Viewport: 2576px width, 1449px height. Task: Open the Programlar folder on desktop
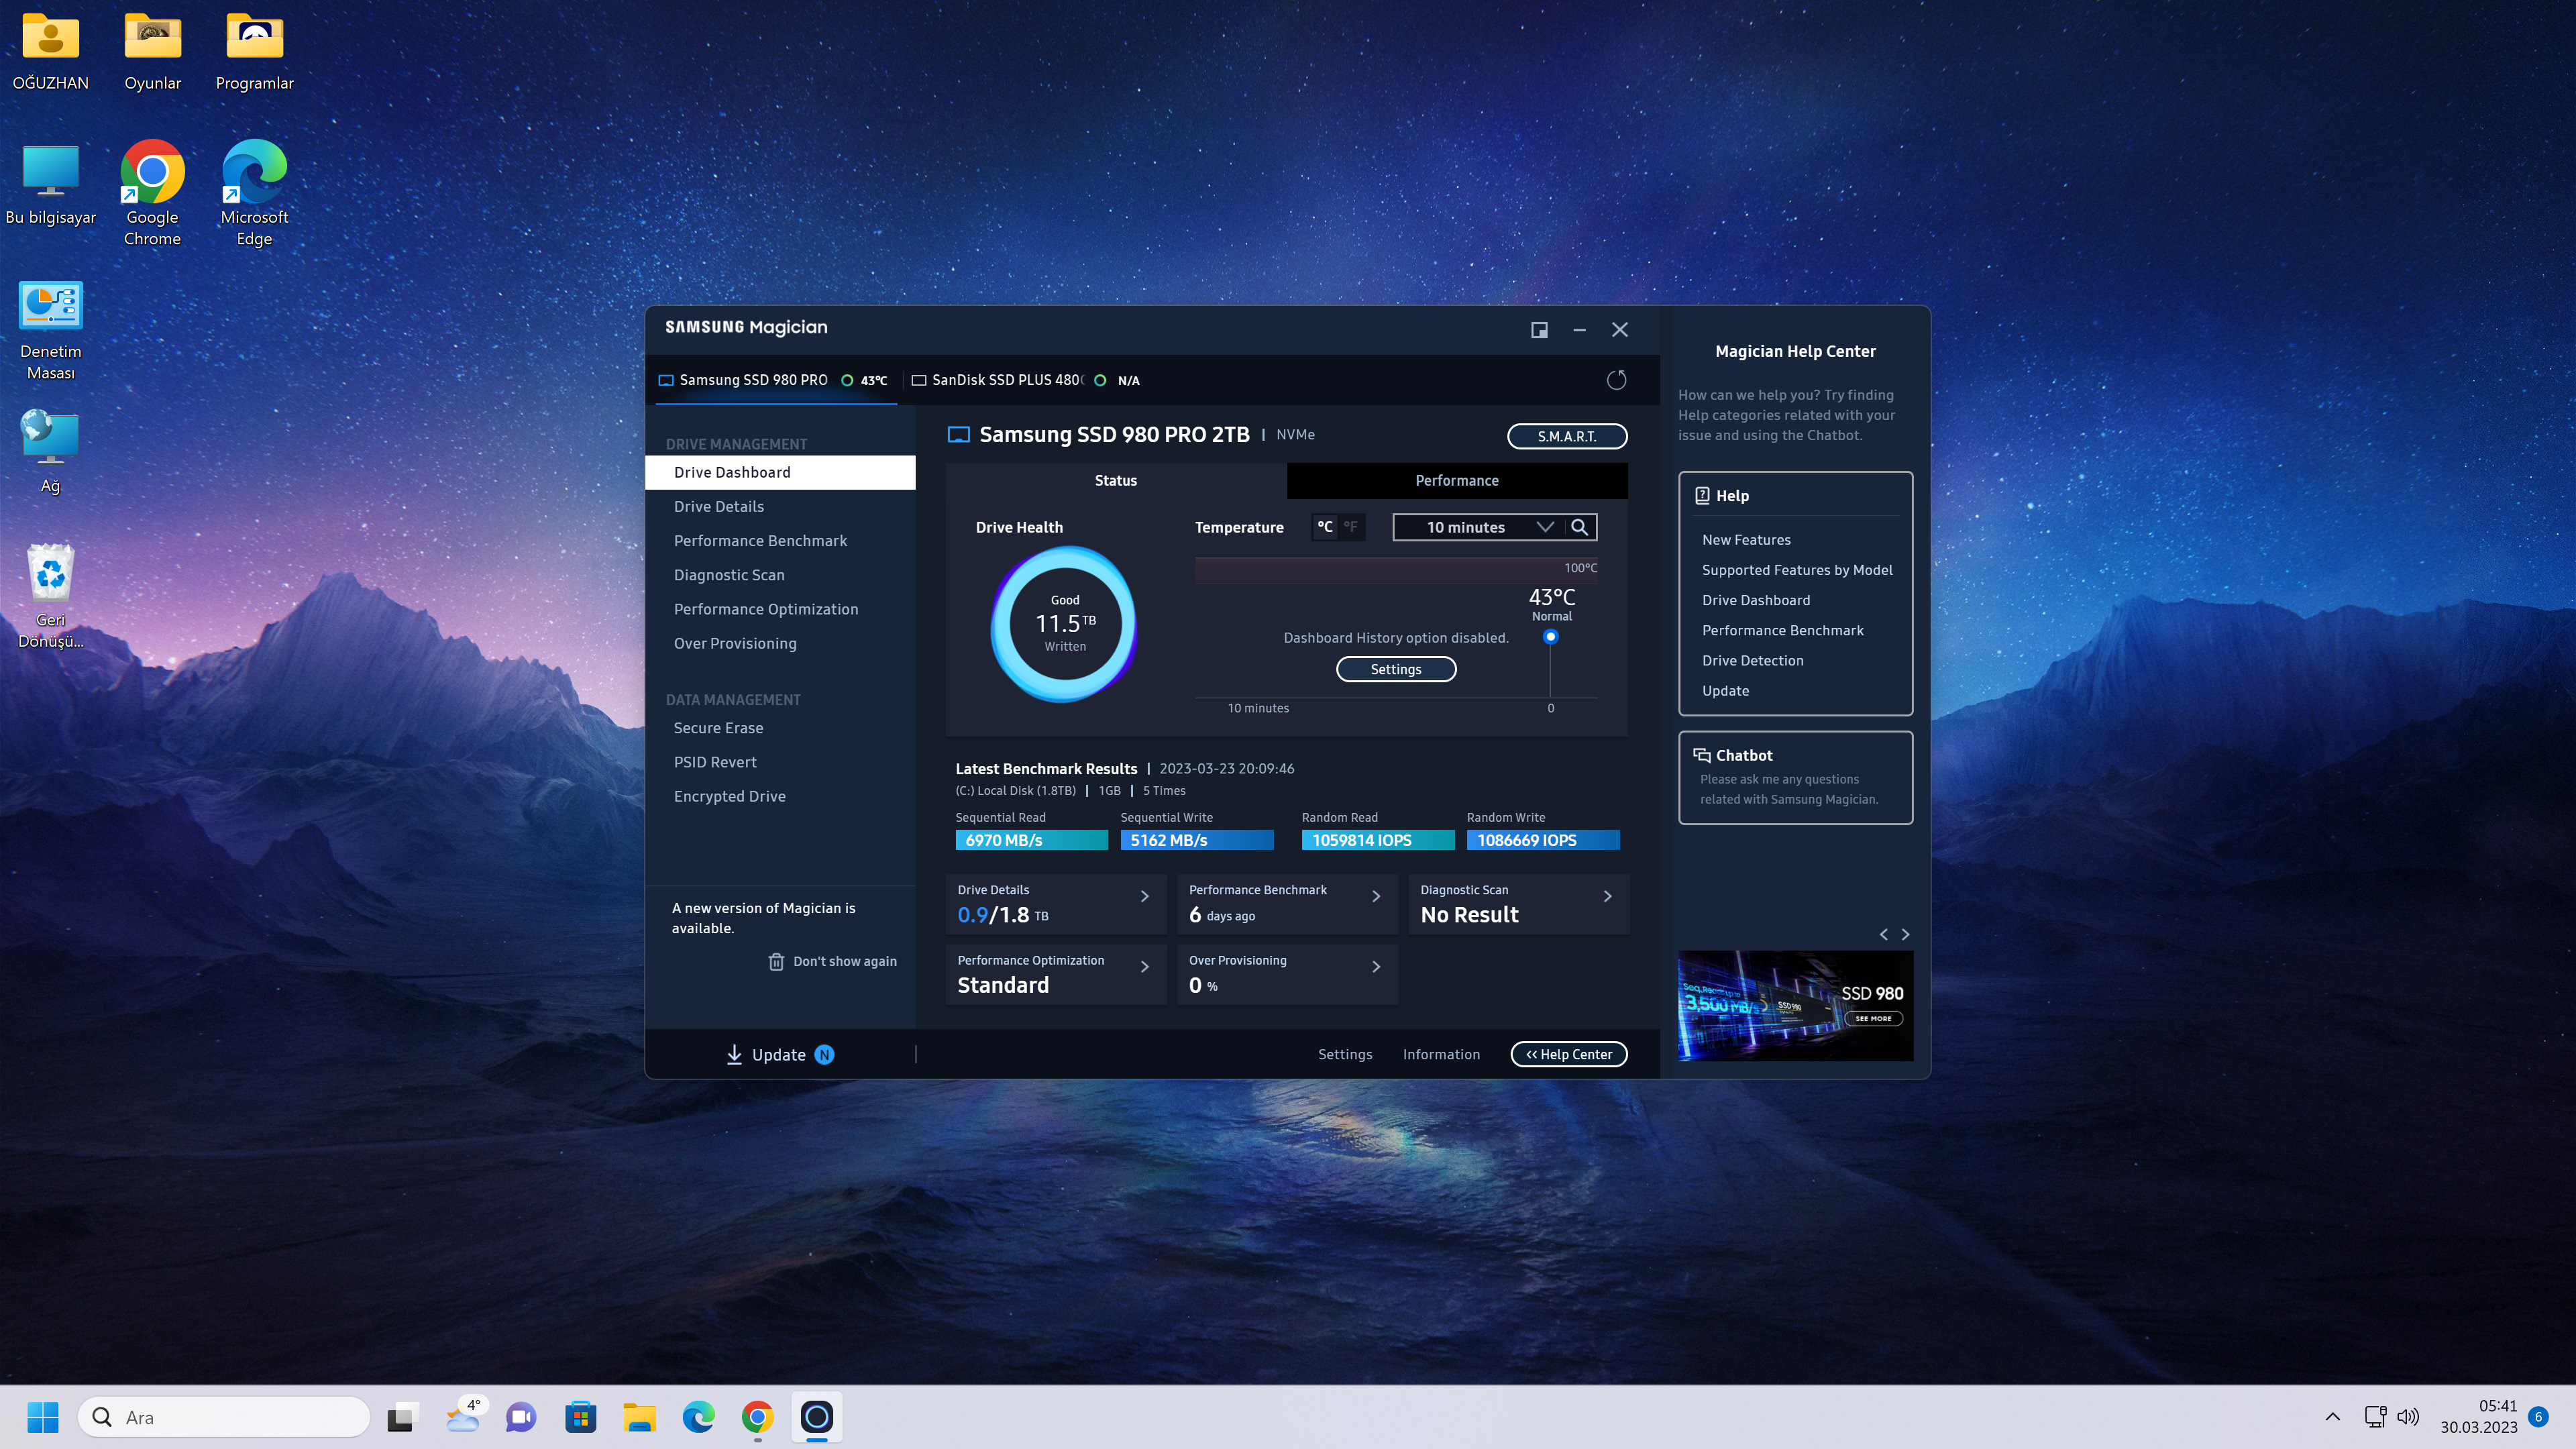(x=254, y=52)
